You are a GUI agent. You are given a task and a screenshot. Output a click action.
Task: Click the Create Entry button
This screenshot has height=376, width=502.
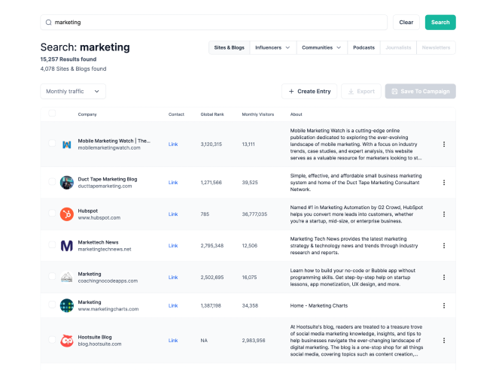[x=309, y=92]
